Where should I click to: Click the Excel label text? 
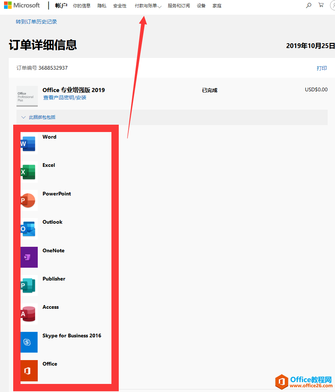click(x=49, y=165)
